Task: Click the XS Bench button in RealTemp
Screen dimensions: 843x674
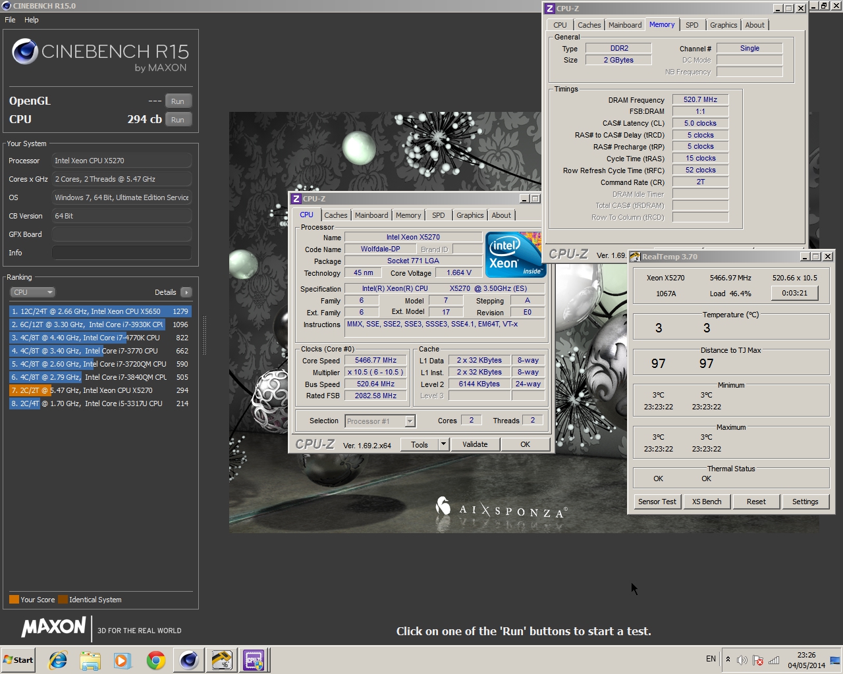Action: click(x=707, y=502)
